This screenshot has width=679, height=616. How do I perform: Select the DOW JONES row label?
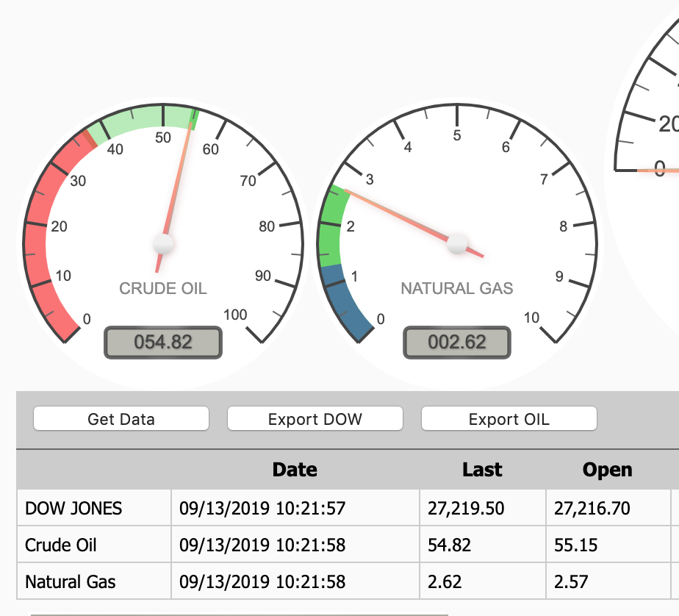tap(73, 508)
